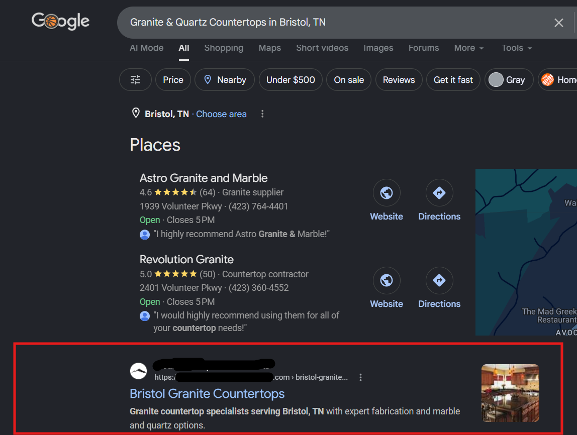Go to the Short videos tab
Screen dimensions: 577x435
pos(322,48)
